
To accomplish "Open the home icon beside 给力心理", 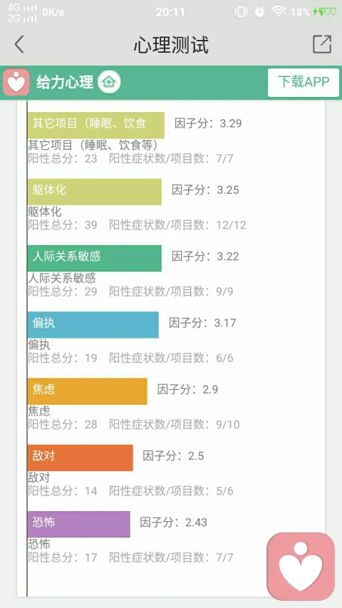I will [x=109, y=82].
